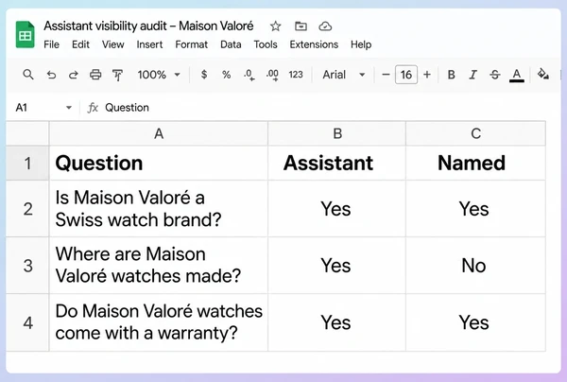Click the move to folder icon
Image resolution: width=567 pixels, height=382 pixels.
click(x=301, y=26)
